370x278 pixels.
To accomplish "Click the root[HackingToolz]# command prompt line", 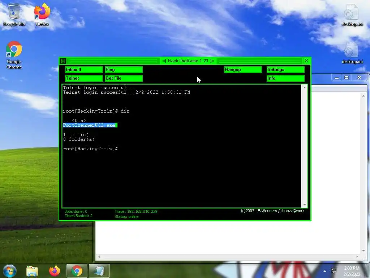I will (90, 149).
